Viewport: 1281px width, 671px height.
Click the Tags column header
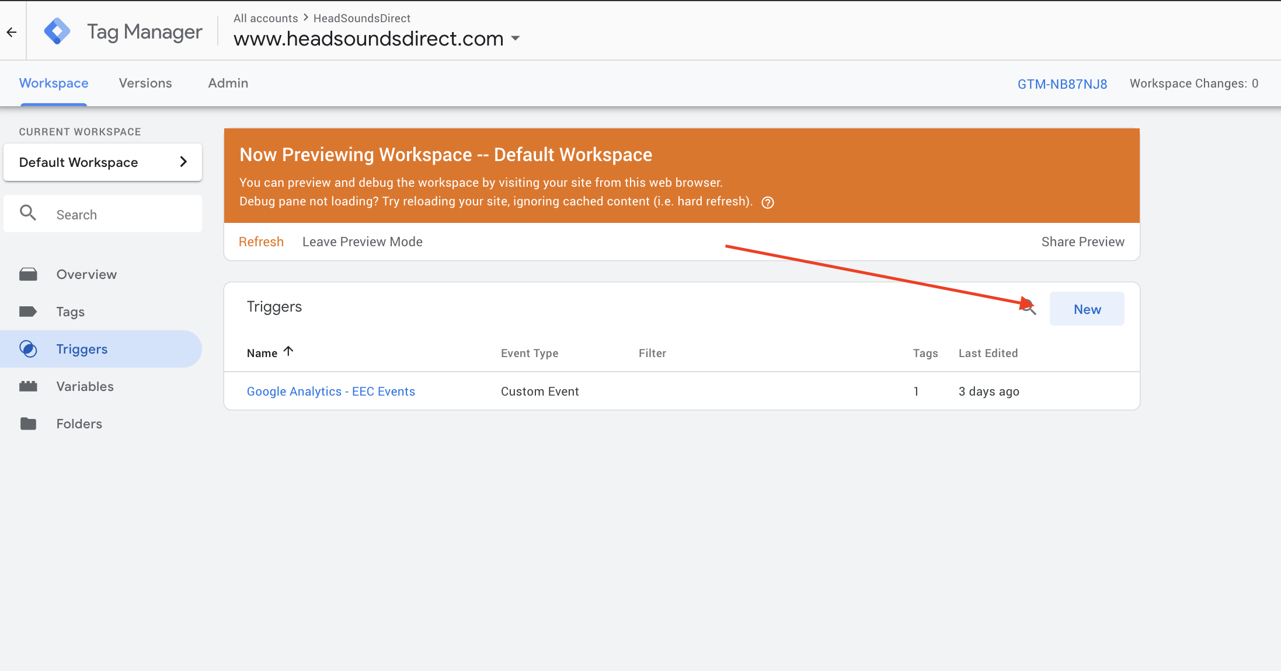click(x=925, y=353)
